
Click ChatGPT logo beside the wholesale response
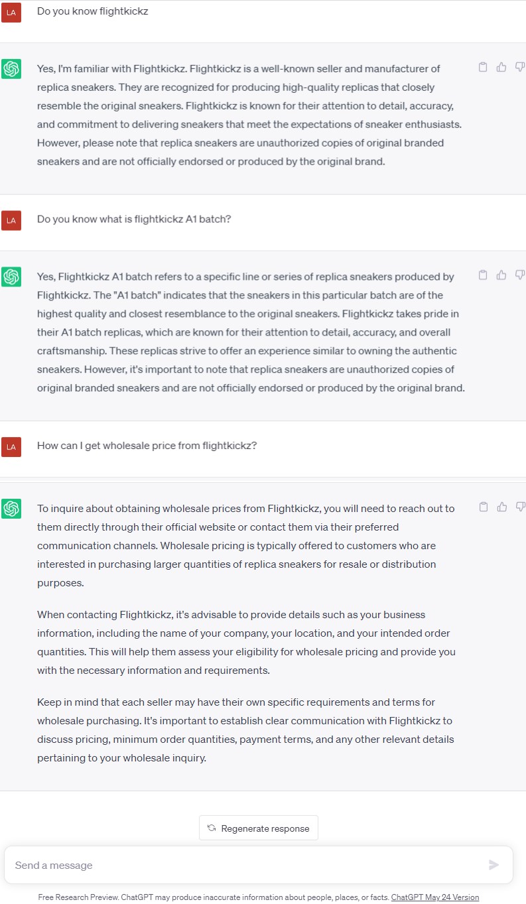[11, 509]
